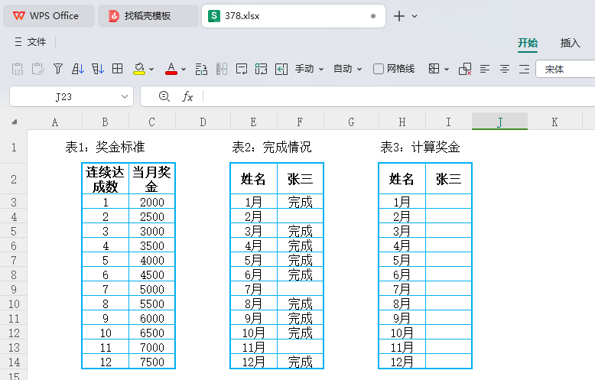The image size is (595, 380).
Task: Switch to the 插入 ribbon tab
Action: 571,43
